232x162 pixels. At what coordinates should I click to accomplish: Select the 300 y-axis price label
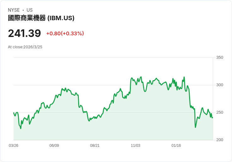(x=219, y=85)
